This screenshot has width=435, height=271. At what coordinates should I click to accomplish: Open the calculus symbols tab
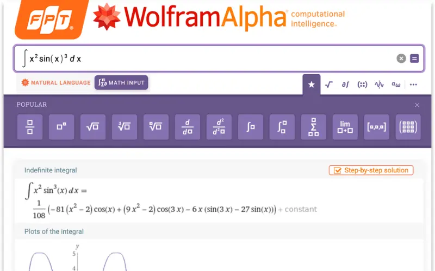tap(345, 85)
